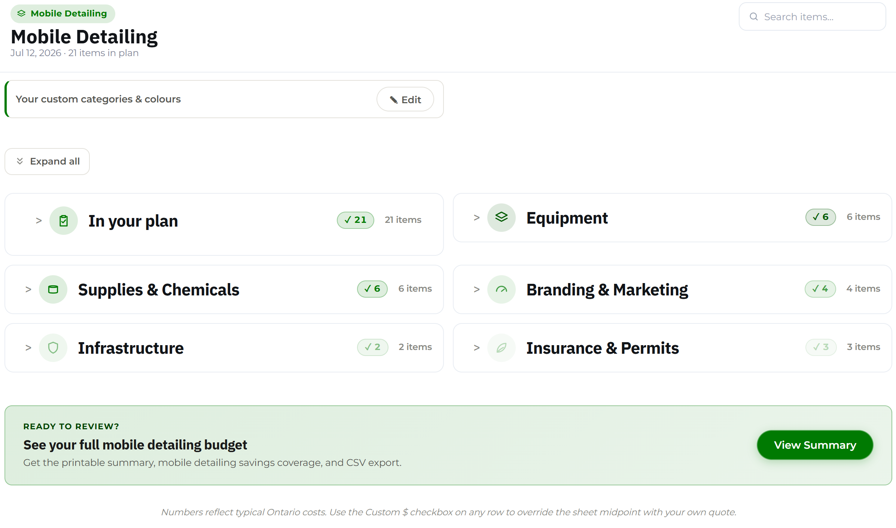This screenshot has width=896, height=528.
Task: Click the Mobile Detailing layers badge icon
Action: point(21,13)
